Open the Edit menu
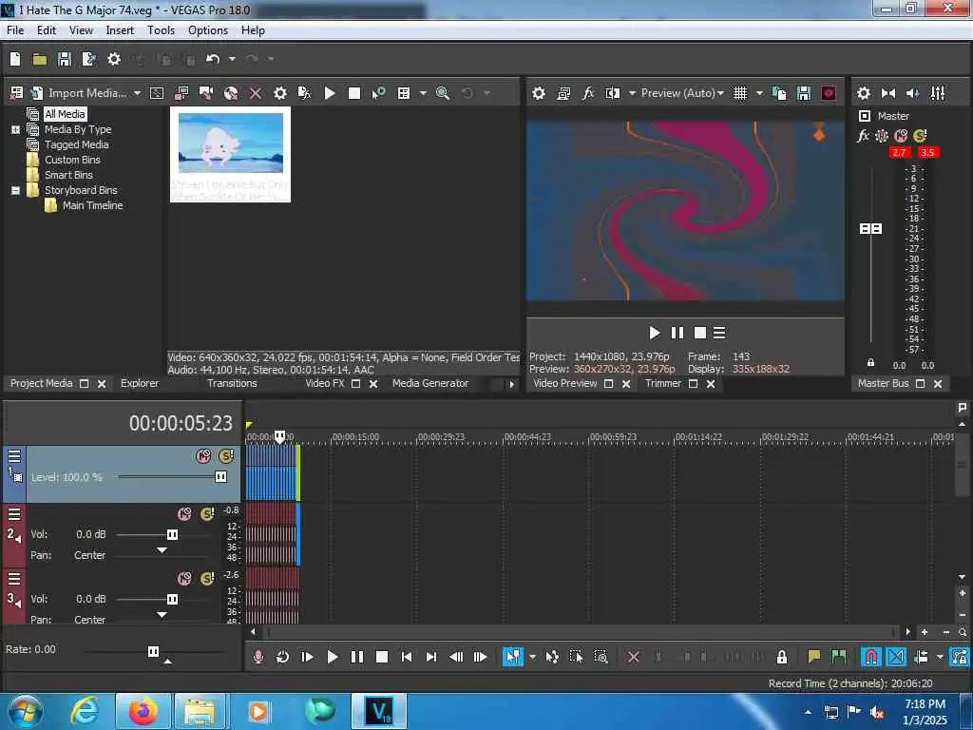The width and height of the screenshot is (973, 730). [x=46, y=30]
